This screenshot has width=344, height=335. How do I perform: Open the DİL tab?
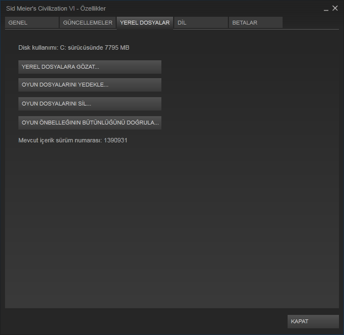pos(201,22)
